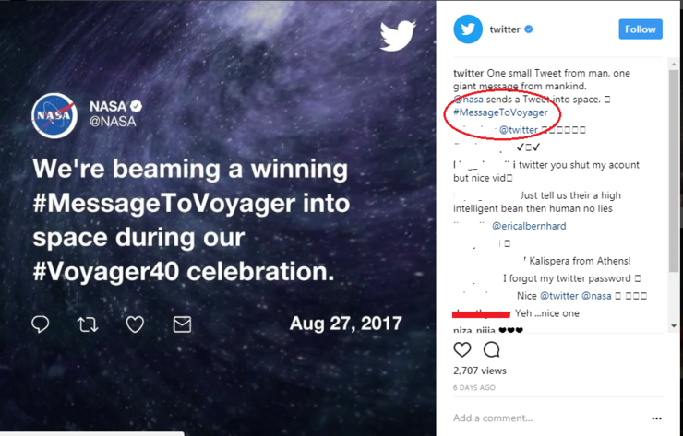Open the three-dot more options menu
The height and width of the screenshot is (436, 683).
656,418
